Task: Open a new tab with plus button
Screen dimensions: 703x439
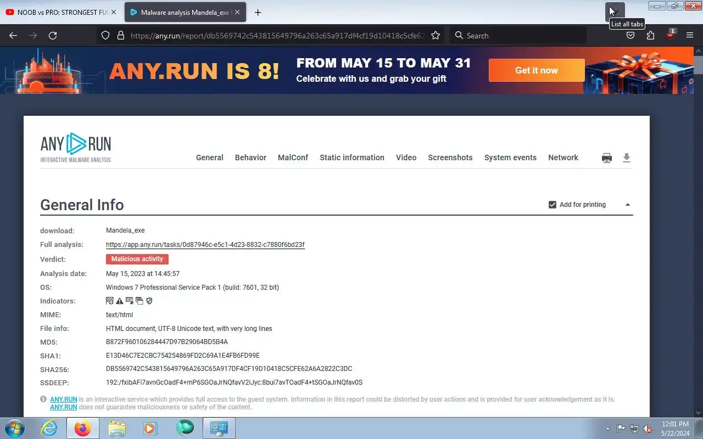Action: click(258, 12)
